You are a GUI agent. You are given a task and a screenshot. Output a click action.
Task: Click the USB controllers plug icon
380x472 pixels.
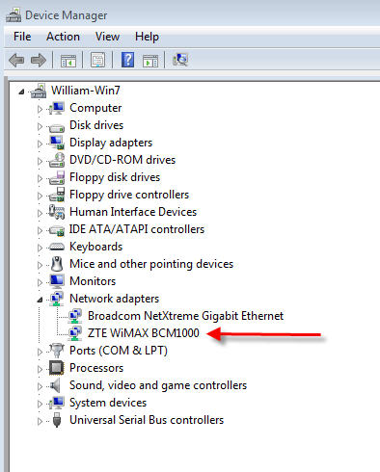(x=57, y=420)
